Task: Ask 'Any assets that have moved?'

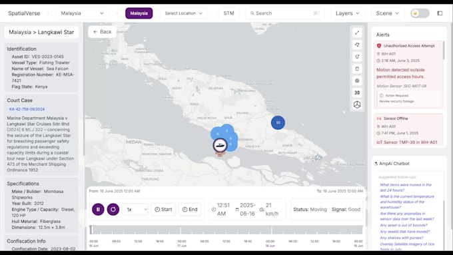Action: click(405, 232)
